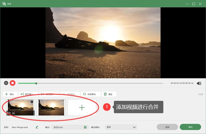Click the 后方插入 insert-after button
This screenshot has height=134, width=206.
[x=49, y=94]
